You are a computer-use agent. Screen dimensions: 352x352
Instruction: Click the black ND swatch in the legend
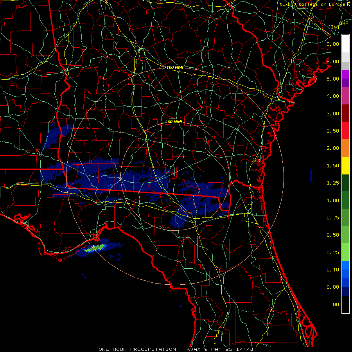click(x=345, y=304)
